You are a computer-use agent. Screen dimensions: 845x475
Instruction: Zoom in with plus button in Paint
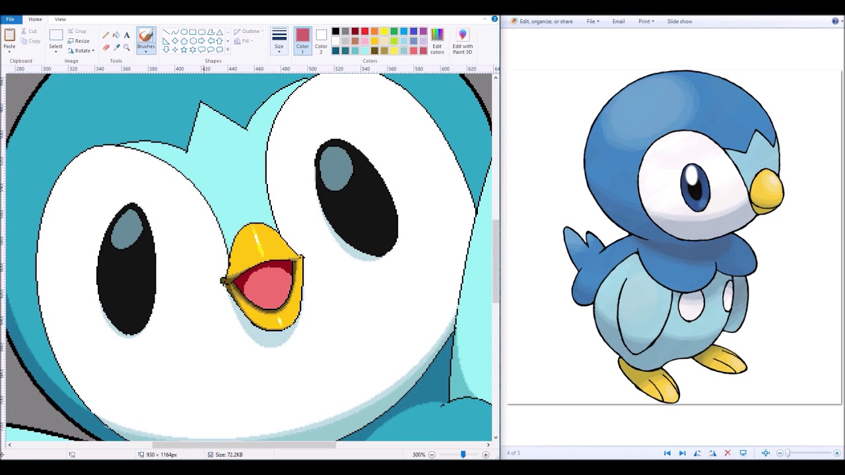(486, 455)
